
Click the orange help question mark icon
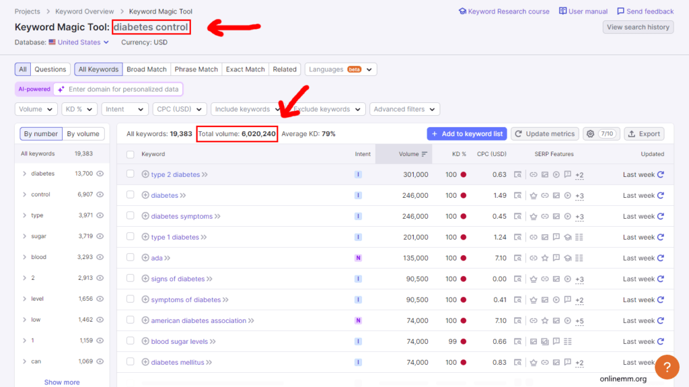[666, 367]
